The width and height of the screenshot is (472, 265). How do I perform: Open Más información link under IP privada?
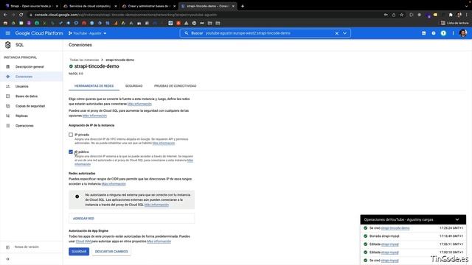[164, 143]
